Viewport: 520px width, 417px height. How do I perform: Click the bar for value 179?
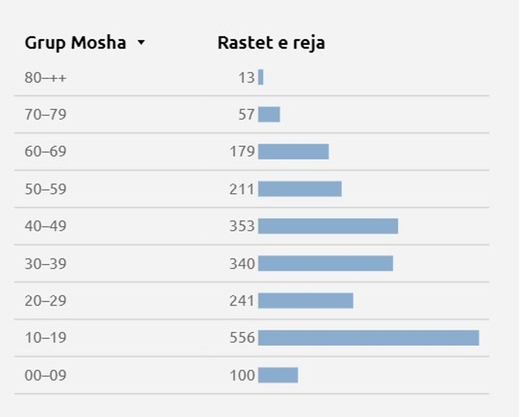pos(293,152)
